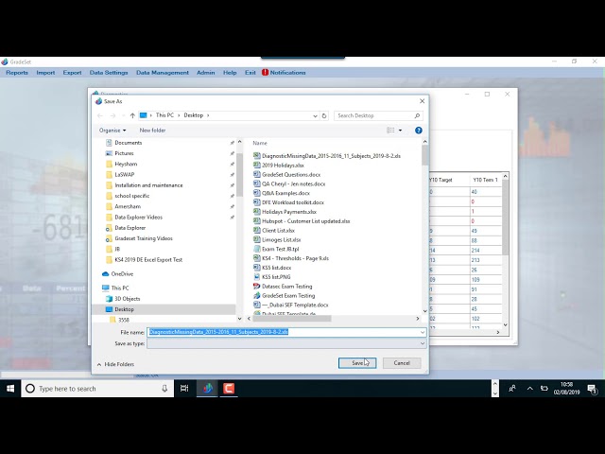Open the Export menu in GradeSet
The image size is (605, 454).
pos(72,73)
